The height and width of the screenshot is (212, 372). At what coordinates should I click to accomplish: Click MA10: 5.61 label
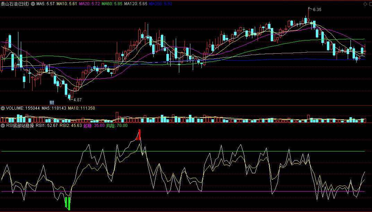[x=67, y=4]
